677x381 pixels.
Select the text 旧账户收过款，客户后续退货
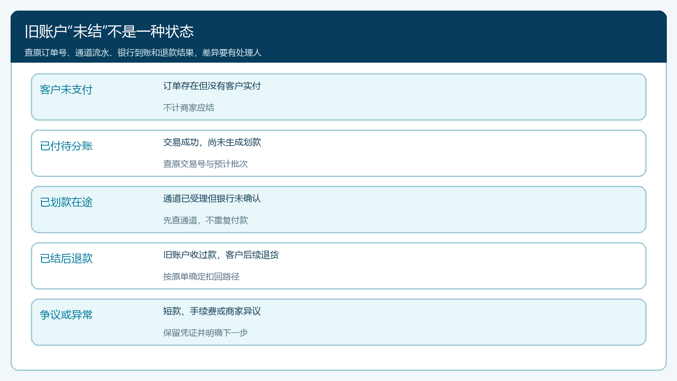click(x=221, y=255)
